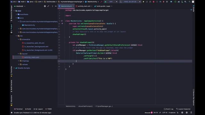Open the Gradle tool window on right edge
This screenshot has width=205, height=115.
[x=193, y=9]
